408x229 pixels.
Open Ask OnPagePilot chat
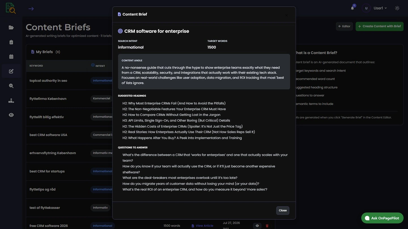[382, 218]
